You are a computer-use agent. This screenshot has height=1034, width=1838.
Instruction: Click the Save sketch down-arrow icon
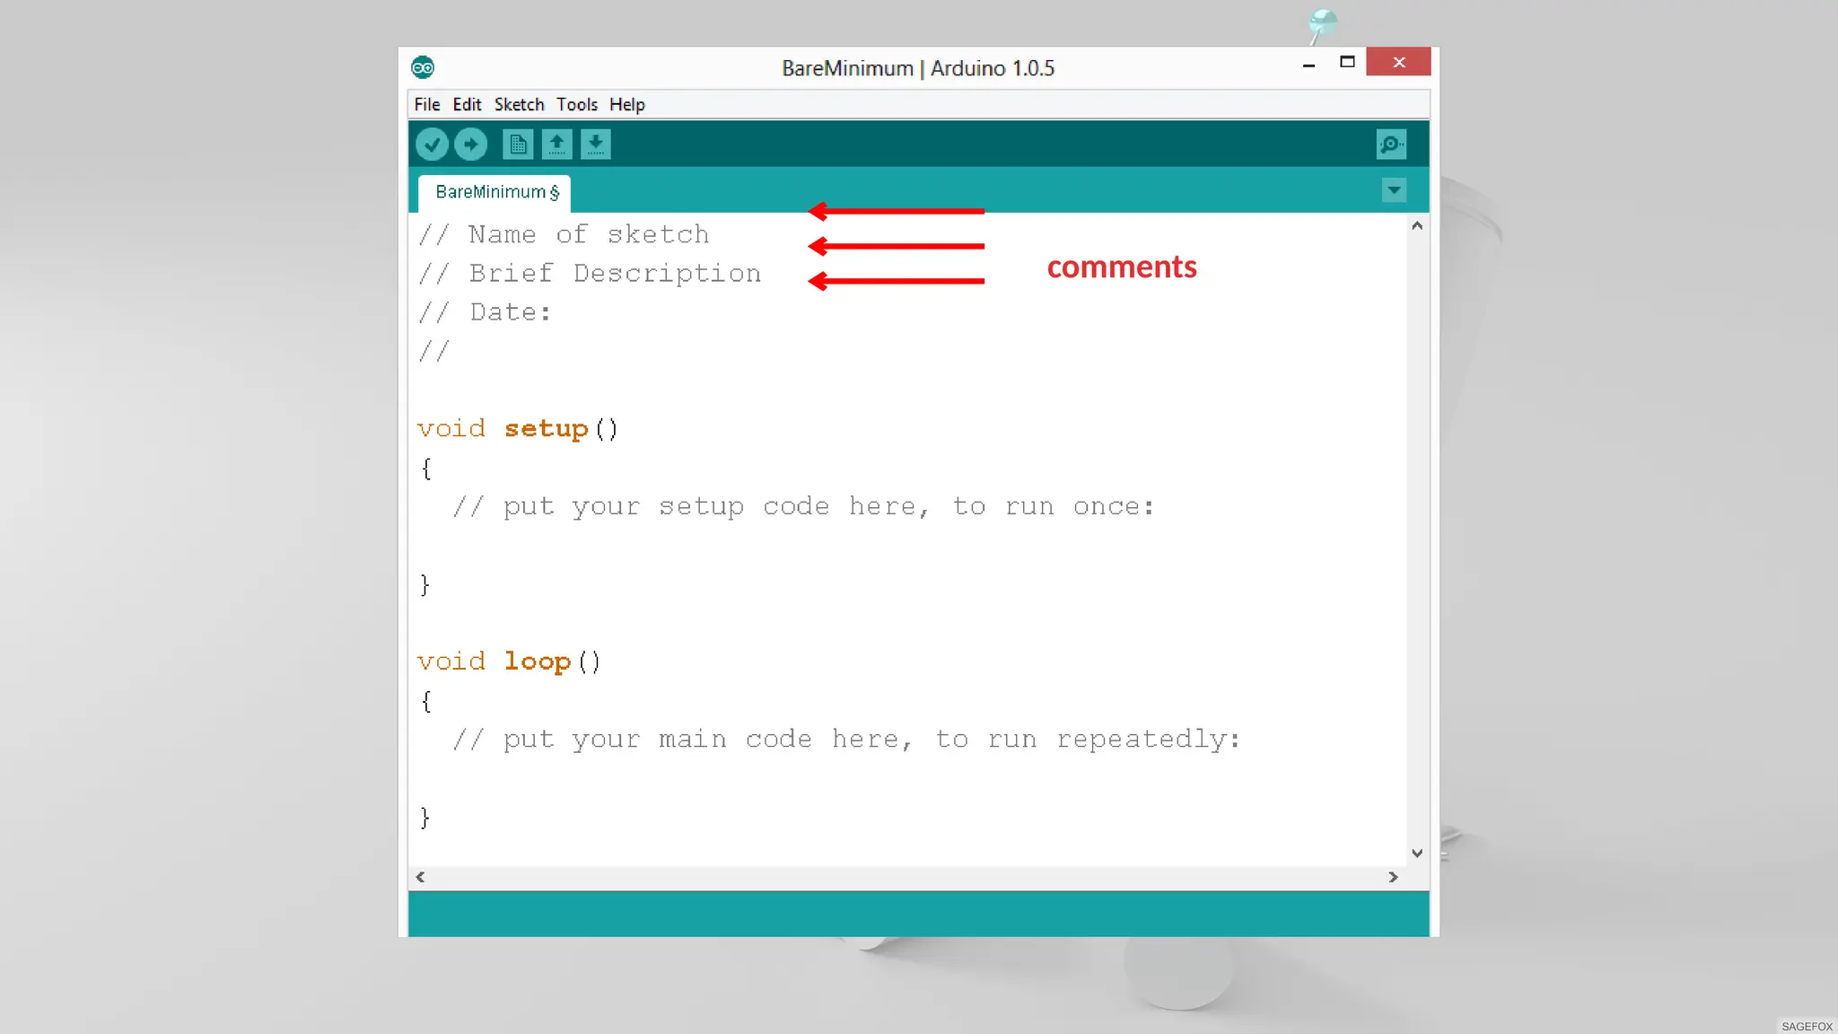[x=595, y=145]
